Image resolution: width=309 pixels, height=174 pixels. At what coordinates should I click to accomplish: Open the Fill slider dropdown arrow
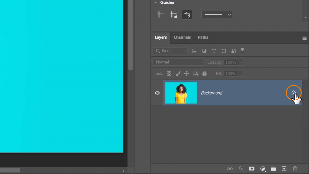pos(241,74)
